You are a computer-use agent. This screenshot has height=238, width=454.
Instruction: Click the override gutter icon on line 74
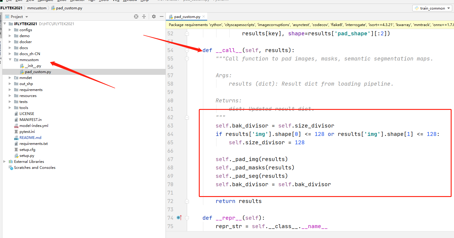pos(179,218)
